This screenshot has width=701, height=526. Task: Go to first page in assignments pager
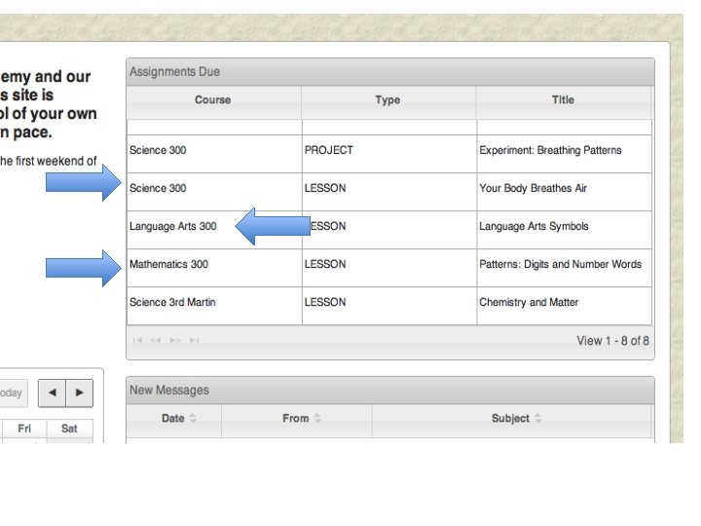(x=137, y=340)
